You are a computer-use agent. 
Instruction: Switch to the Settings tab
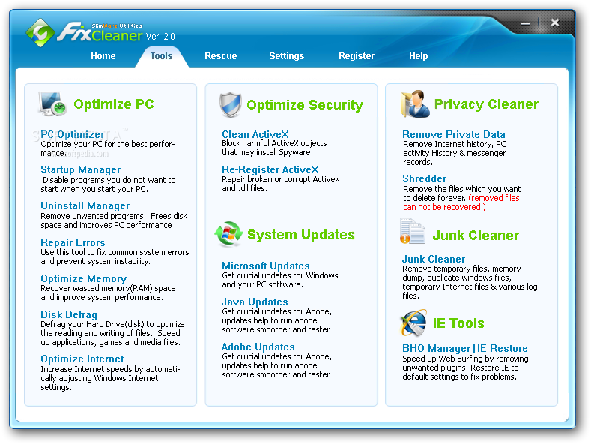(286, 56)
